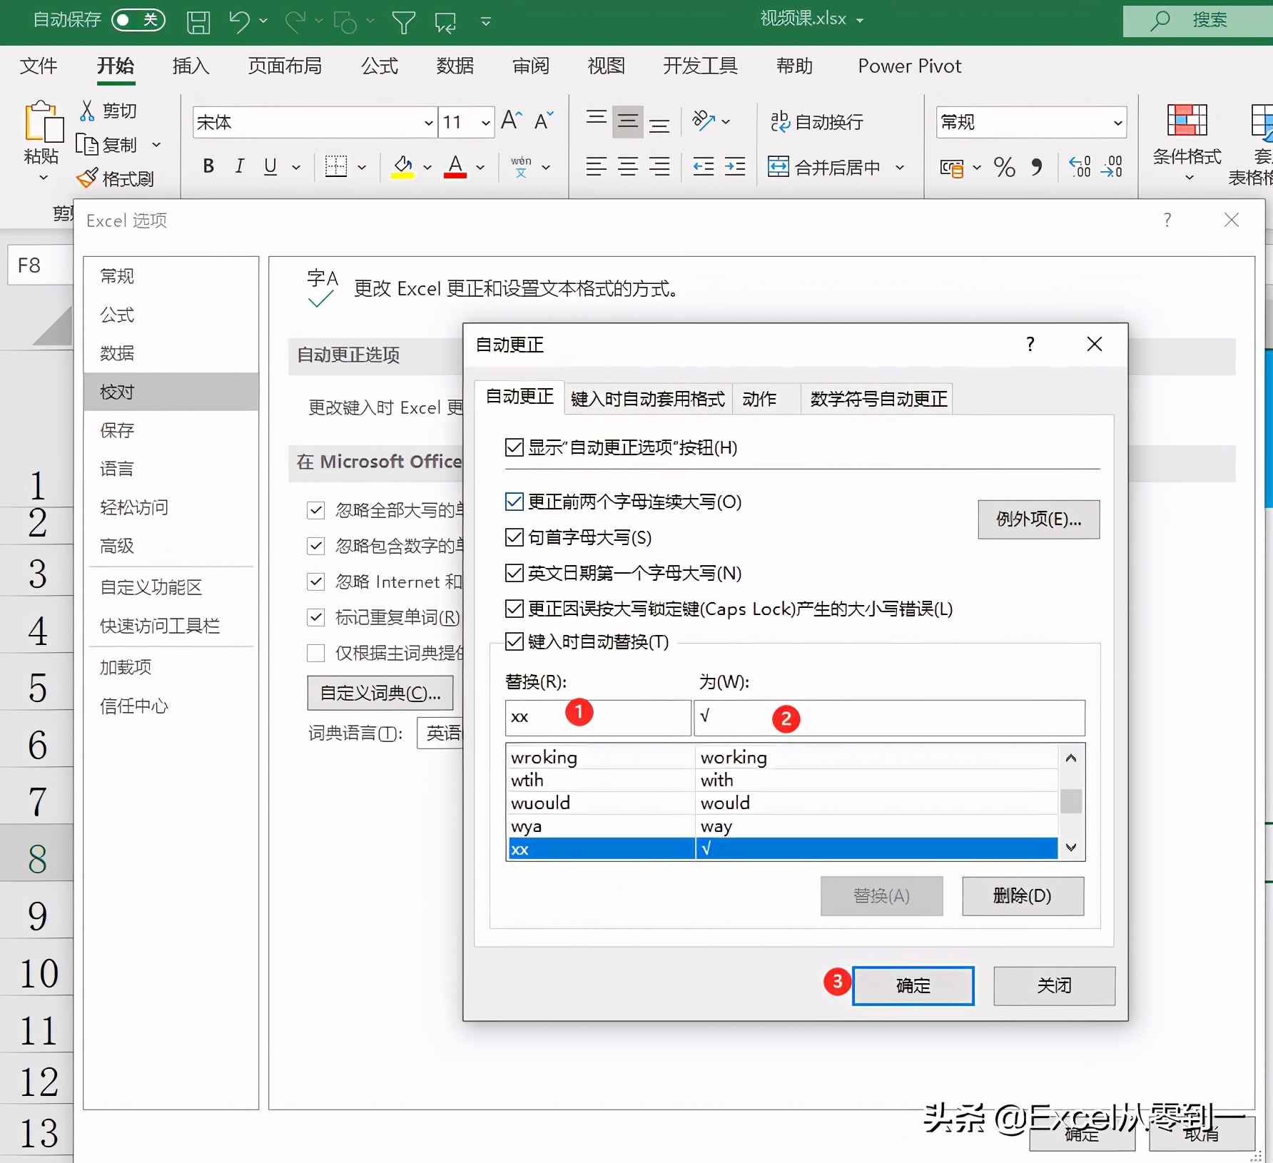Click the Percent Style icon

(x=1005, y=168)
